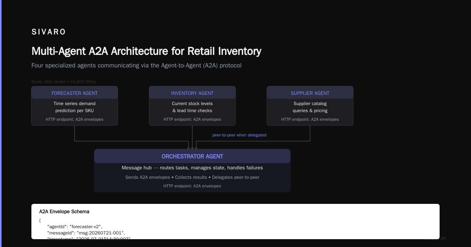Click Sends A2A envelopes capabilities line

[192, 177]
